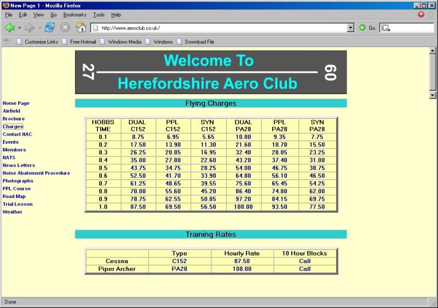Open the Airfield page link

[x=11, y=111]
